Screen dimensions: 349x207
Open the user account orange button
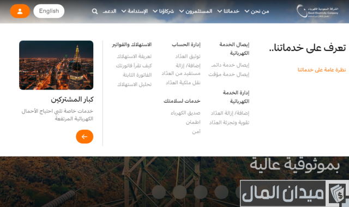point(20,11)
